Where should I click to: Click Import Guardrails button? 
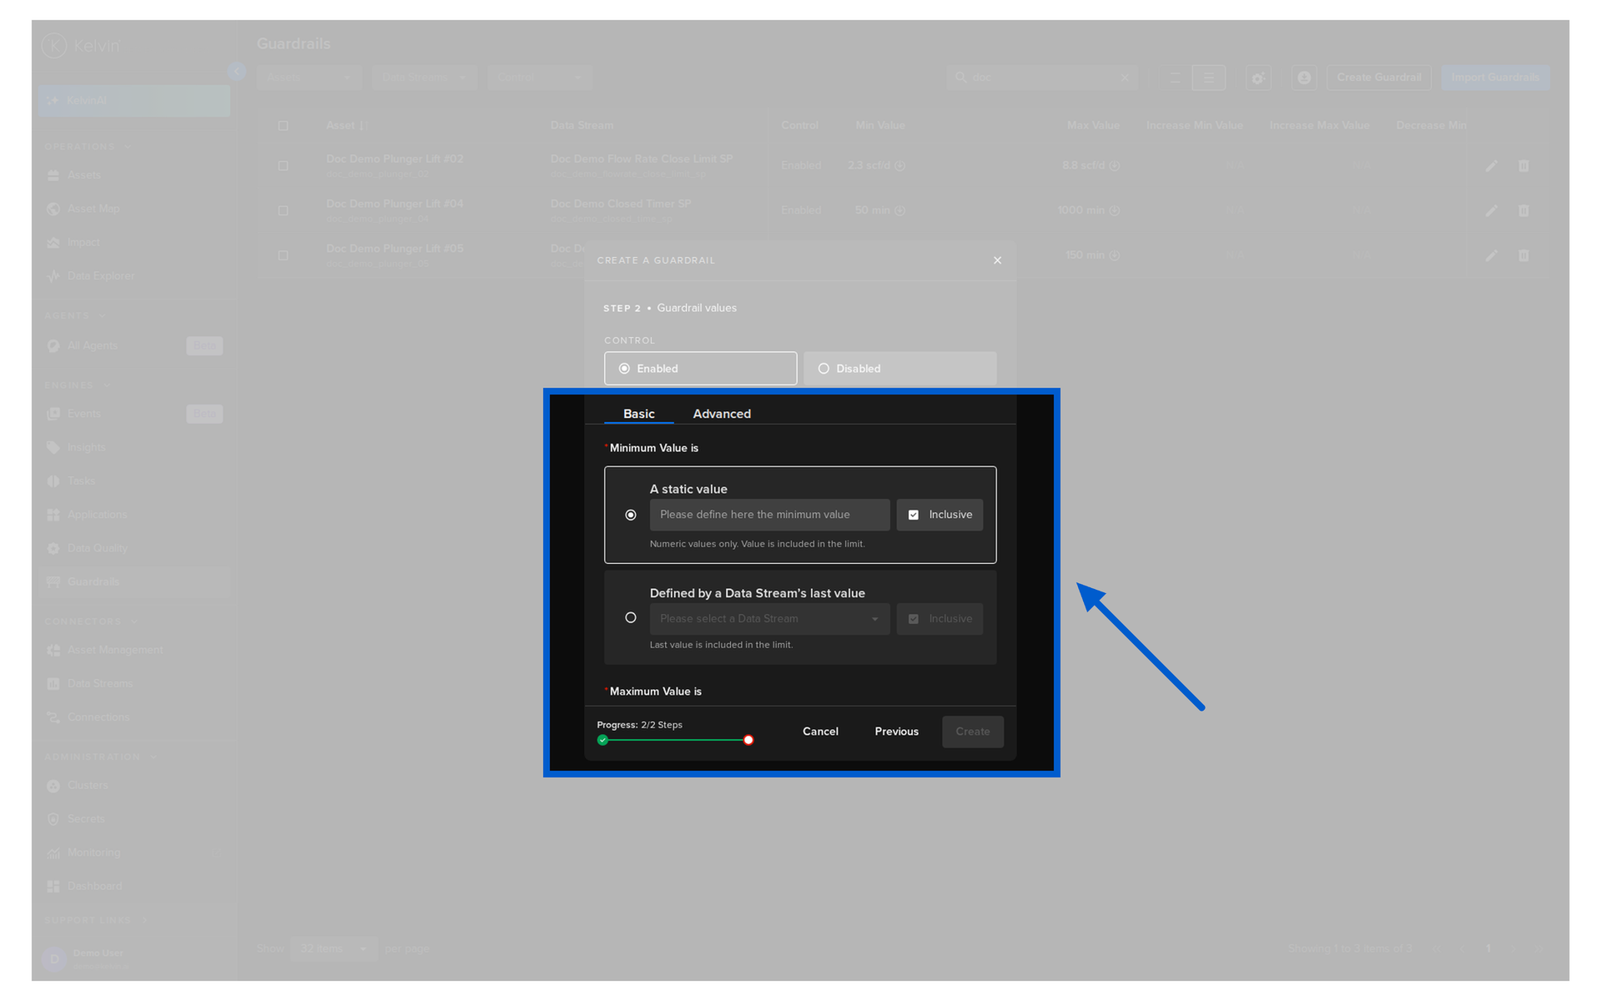1495,78
